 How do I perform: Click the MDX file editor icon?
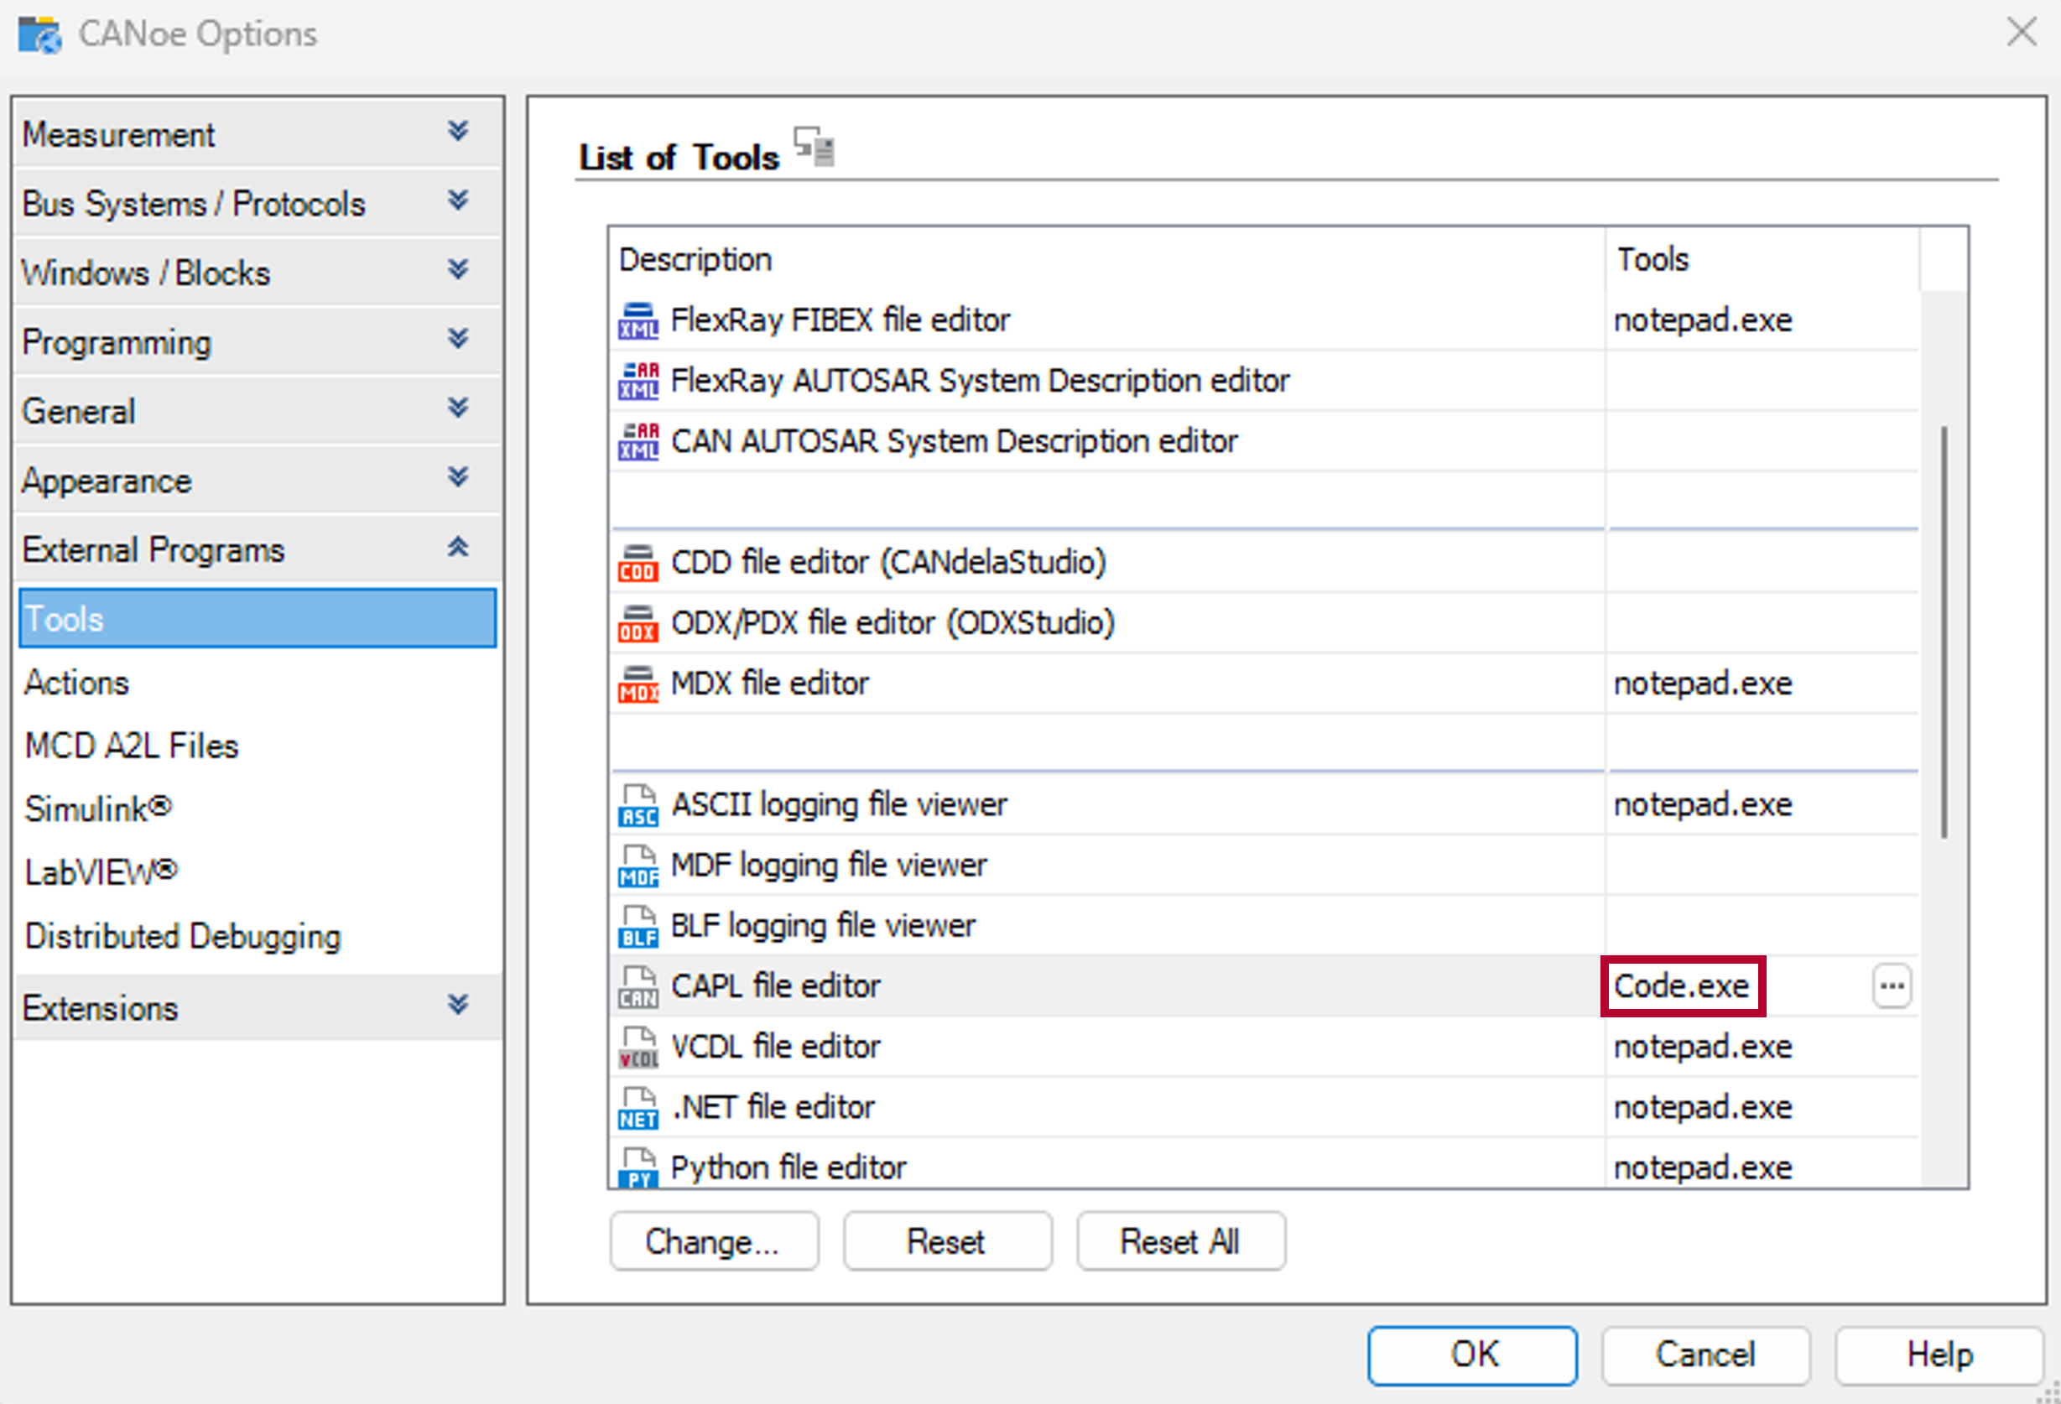pyautogui.click(x=638, y=684)
